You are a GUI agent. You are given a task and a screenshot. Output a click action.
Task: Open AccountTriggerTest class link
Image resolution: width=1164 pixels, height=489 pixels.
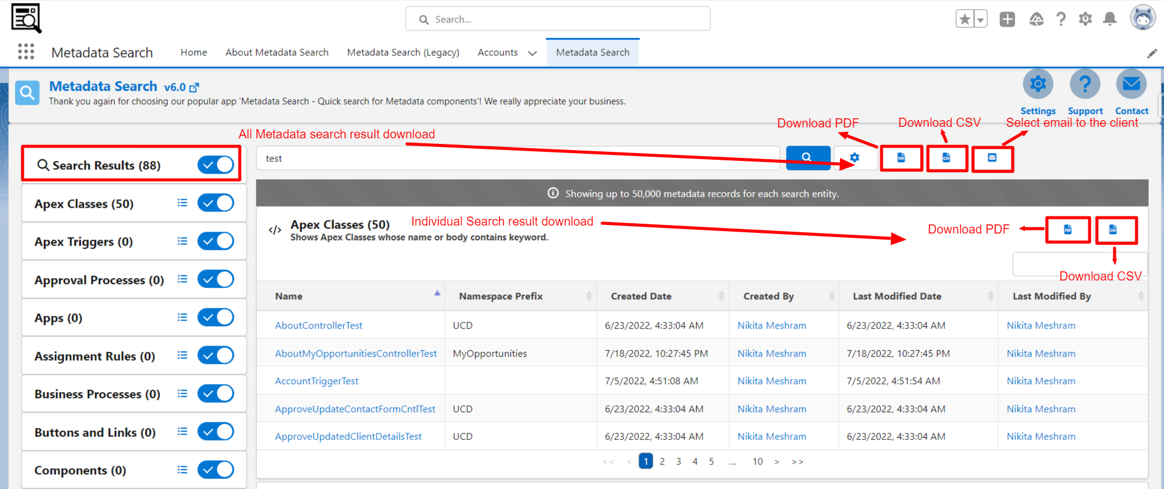pyautogui.click(x=317, y=381)
